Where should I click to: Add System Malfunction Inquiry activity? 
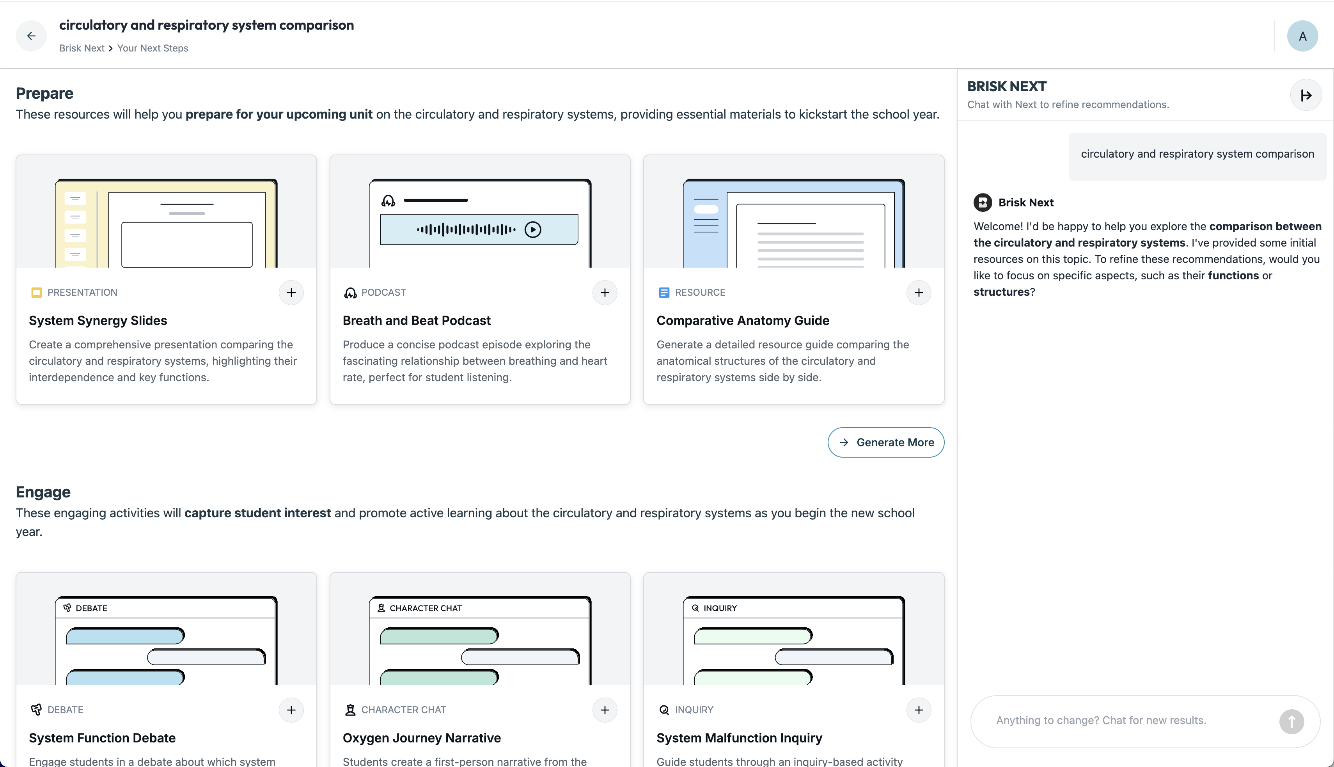[919, 710]
